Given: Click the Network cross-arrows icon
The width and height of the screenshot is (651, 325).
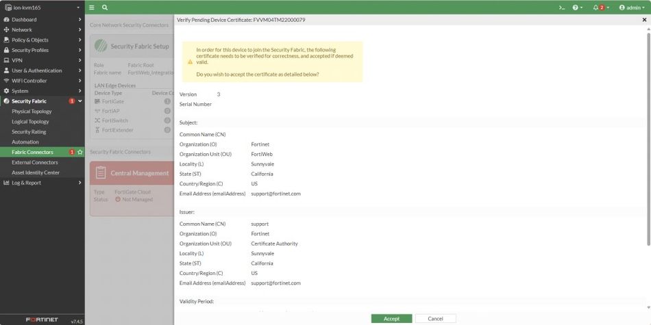Looking at the screenshot, I should pos(6,30).
